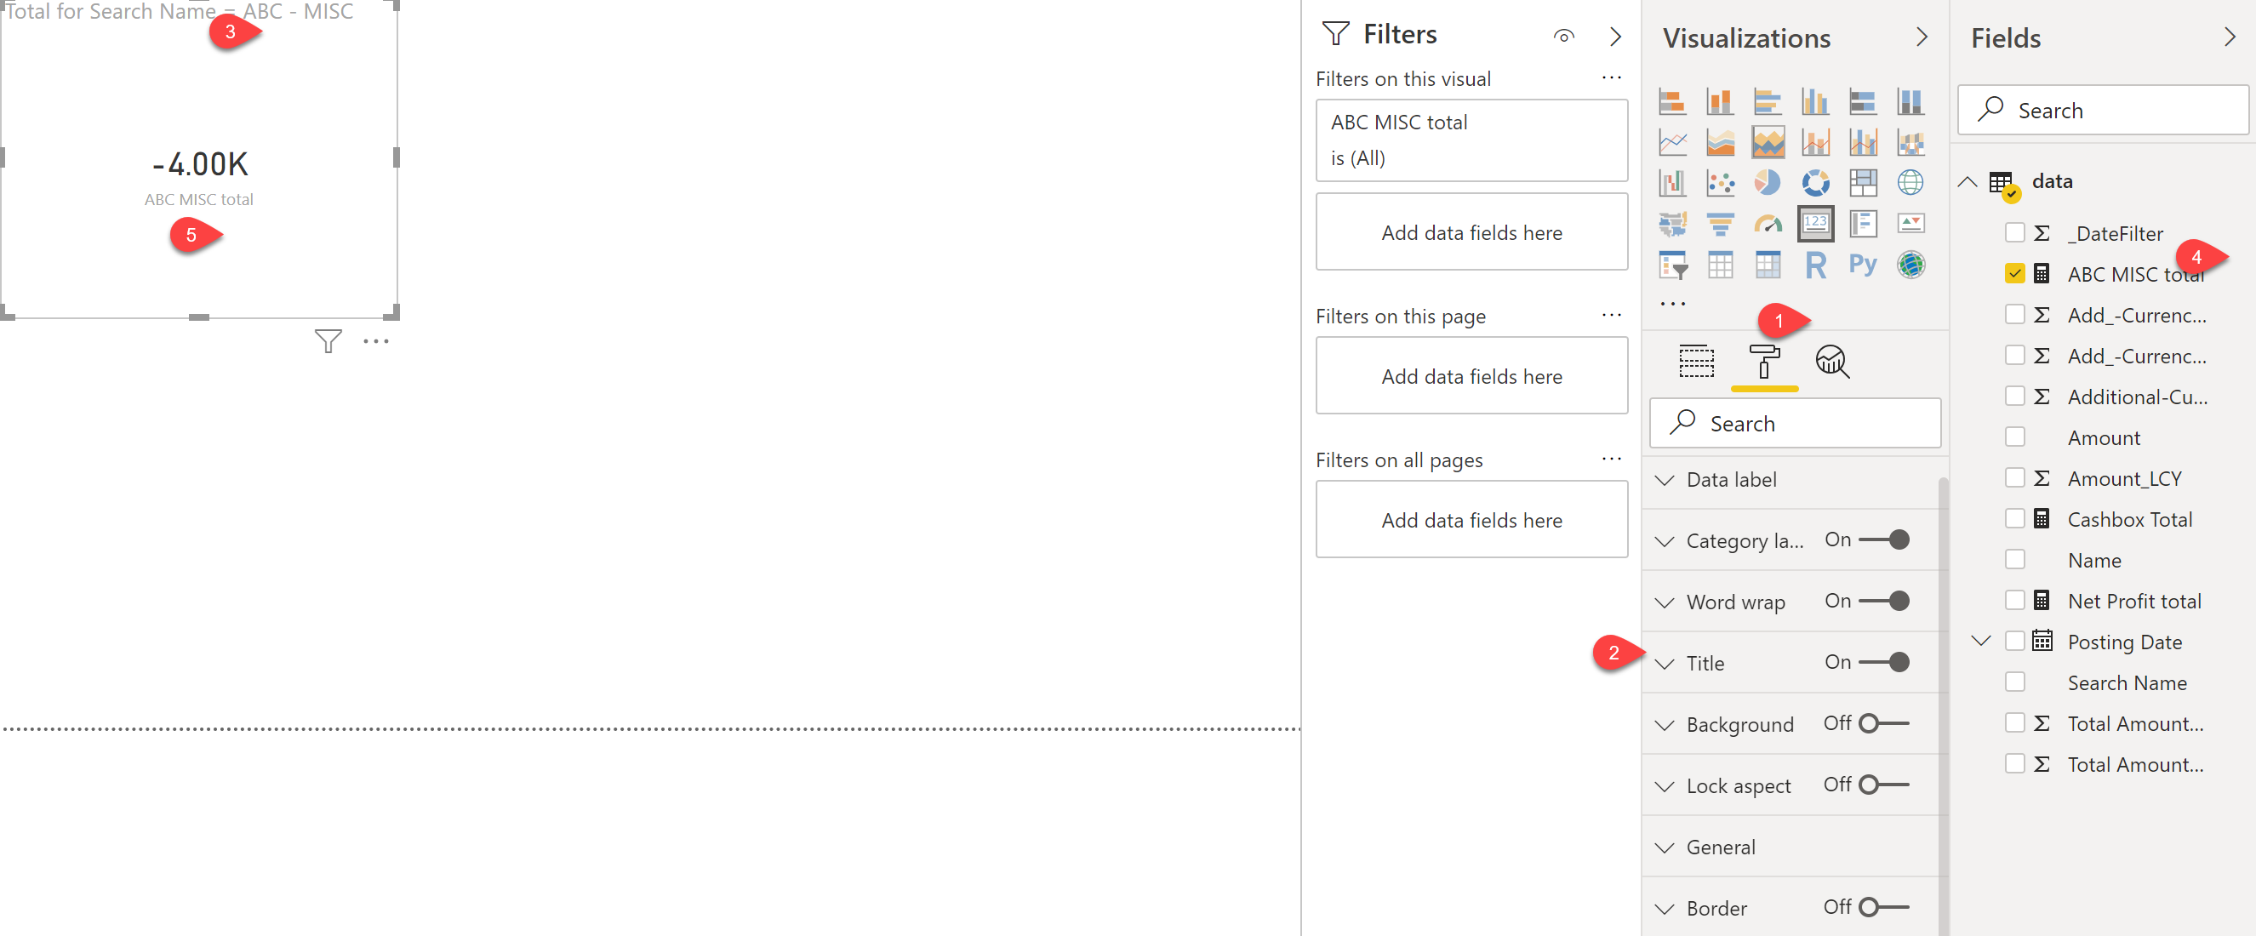
Task: Collapse the Posting Date hierarchy
Action: (x=1980, y=640)
